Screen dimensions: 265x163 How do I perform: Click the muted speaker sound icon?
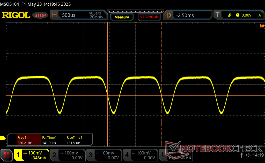(249, 155)
